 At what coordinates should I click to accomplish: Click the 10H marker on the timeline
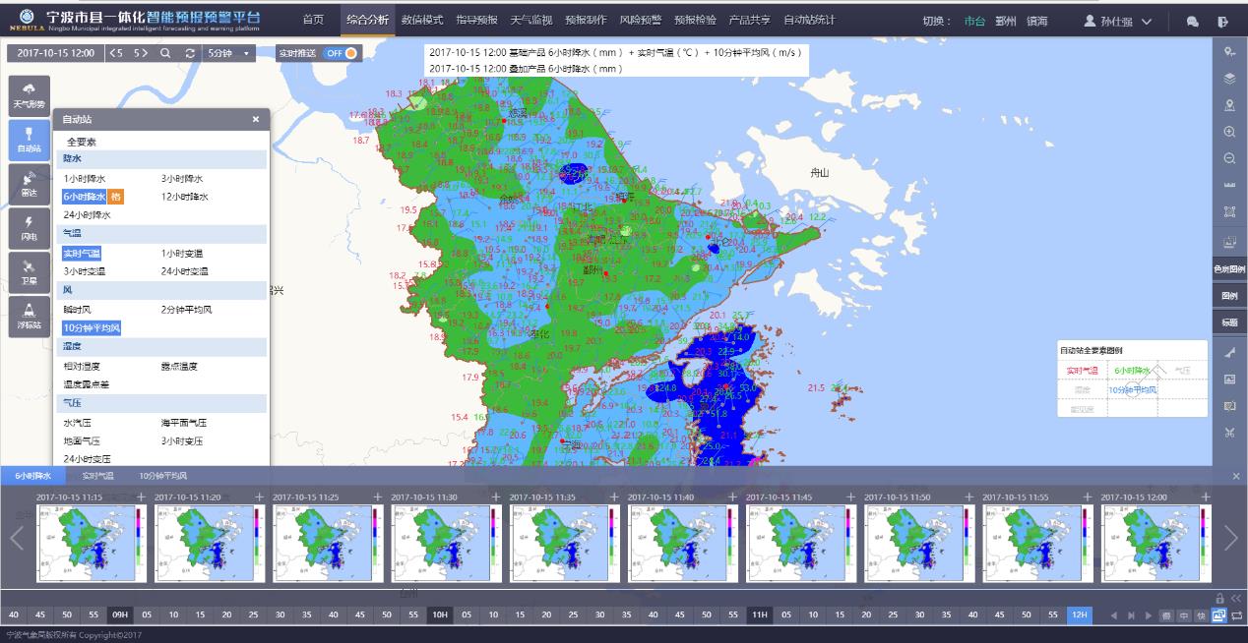point(439,615)
